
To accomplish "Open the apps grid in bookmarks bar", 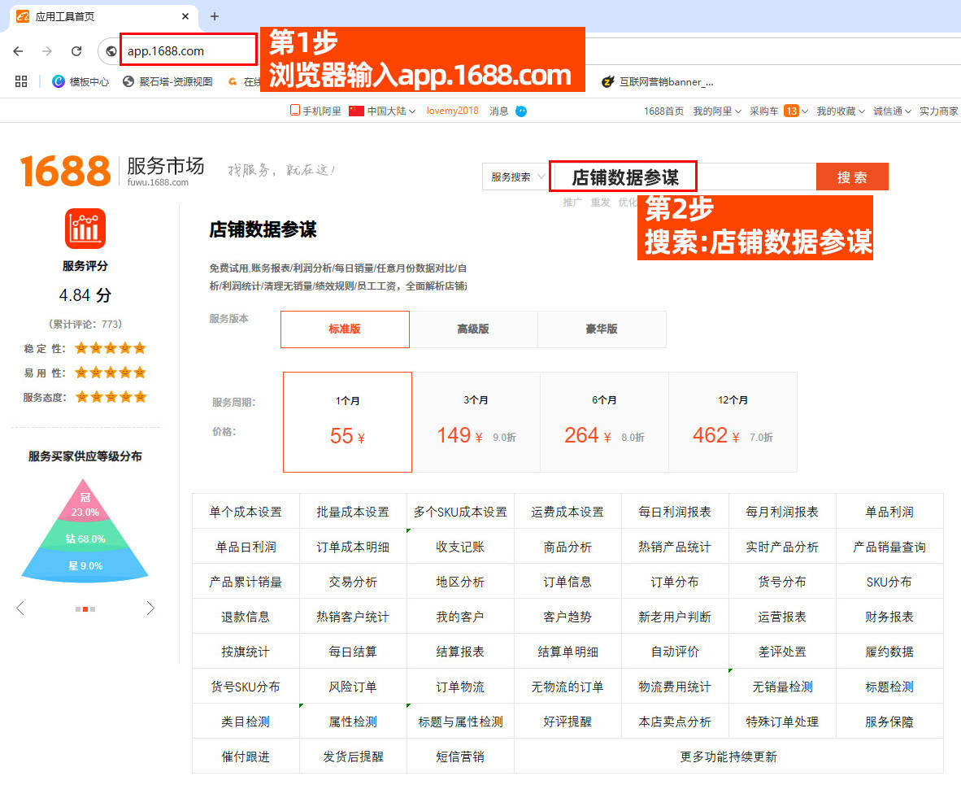I will 21,81.
